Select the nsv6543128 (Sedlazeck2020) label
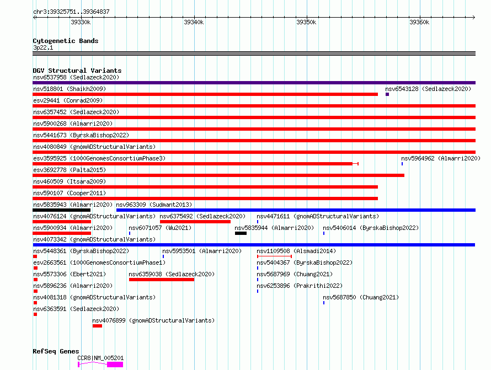 428,89
